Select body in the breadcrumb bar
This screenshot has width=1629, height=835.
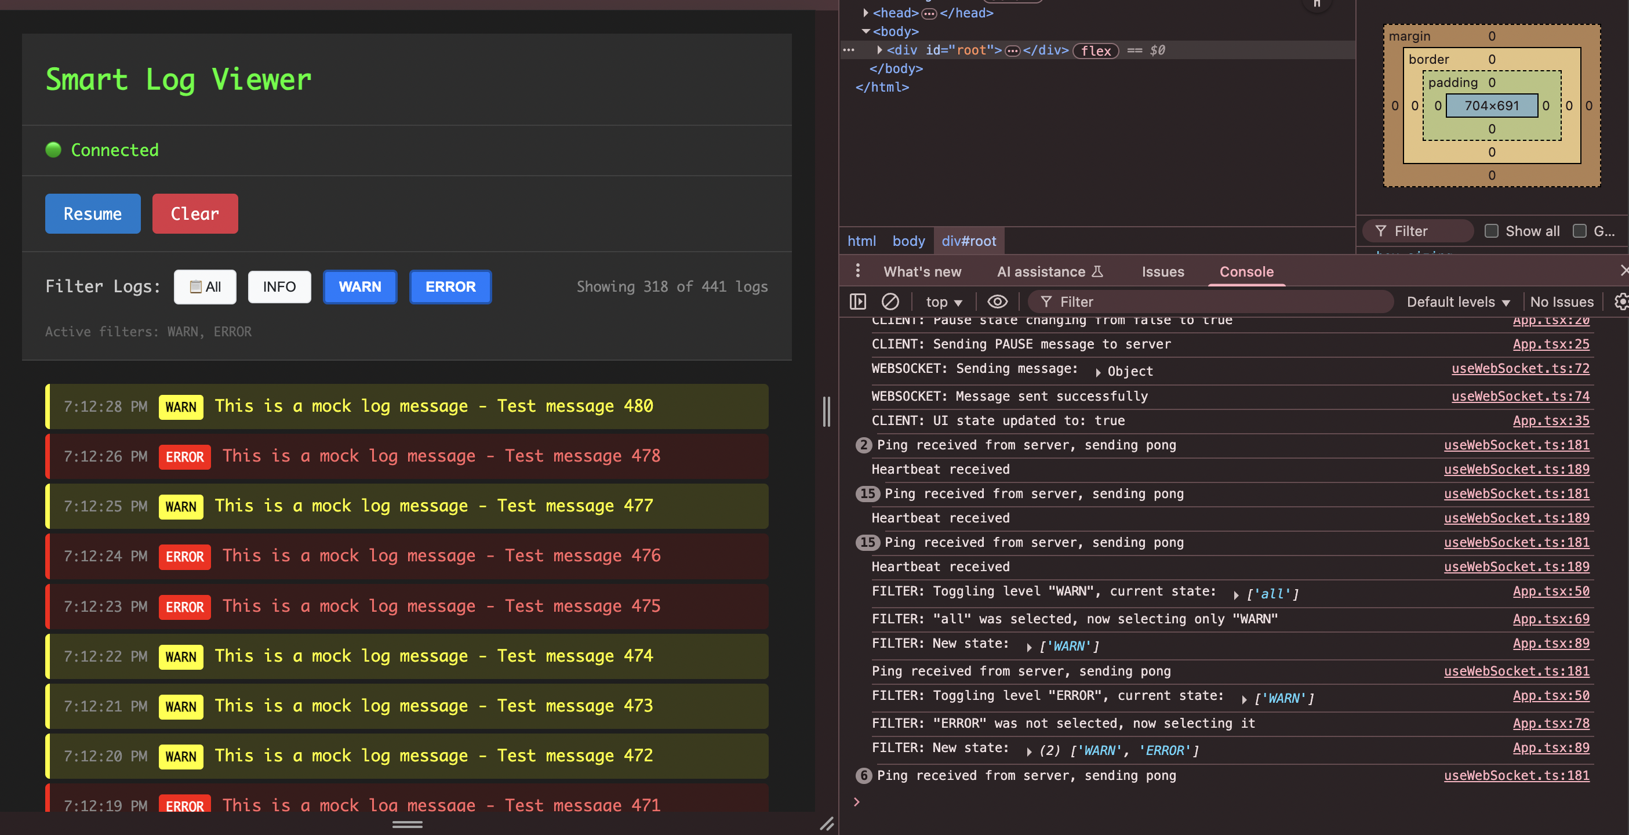[908, 241]
